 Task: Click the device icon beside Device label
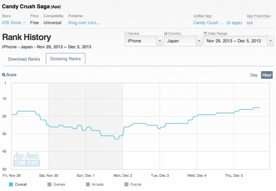(x=126, y=33)
